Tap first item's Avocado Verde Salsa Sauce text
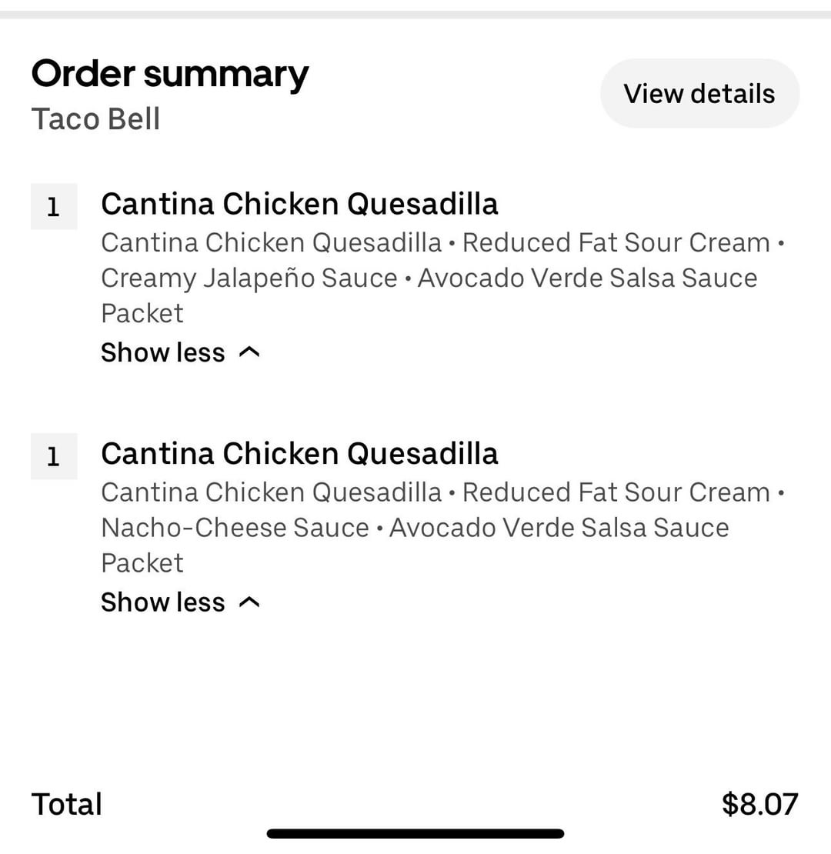This screenshot has height=854, width=831. [x=587, y=278]
